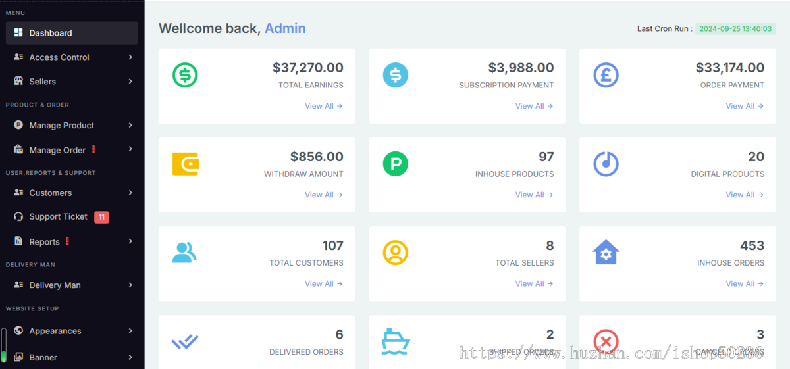The height and width of the screenshot is (369, 790).
Task: Click the Delivery Man sidebar icon
Action: (x=18, y=285)
